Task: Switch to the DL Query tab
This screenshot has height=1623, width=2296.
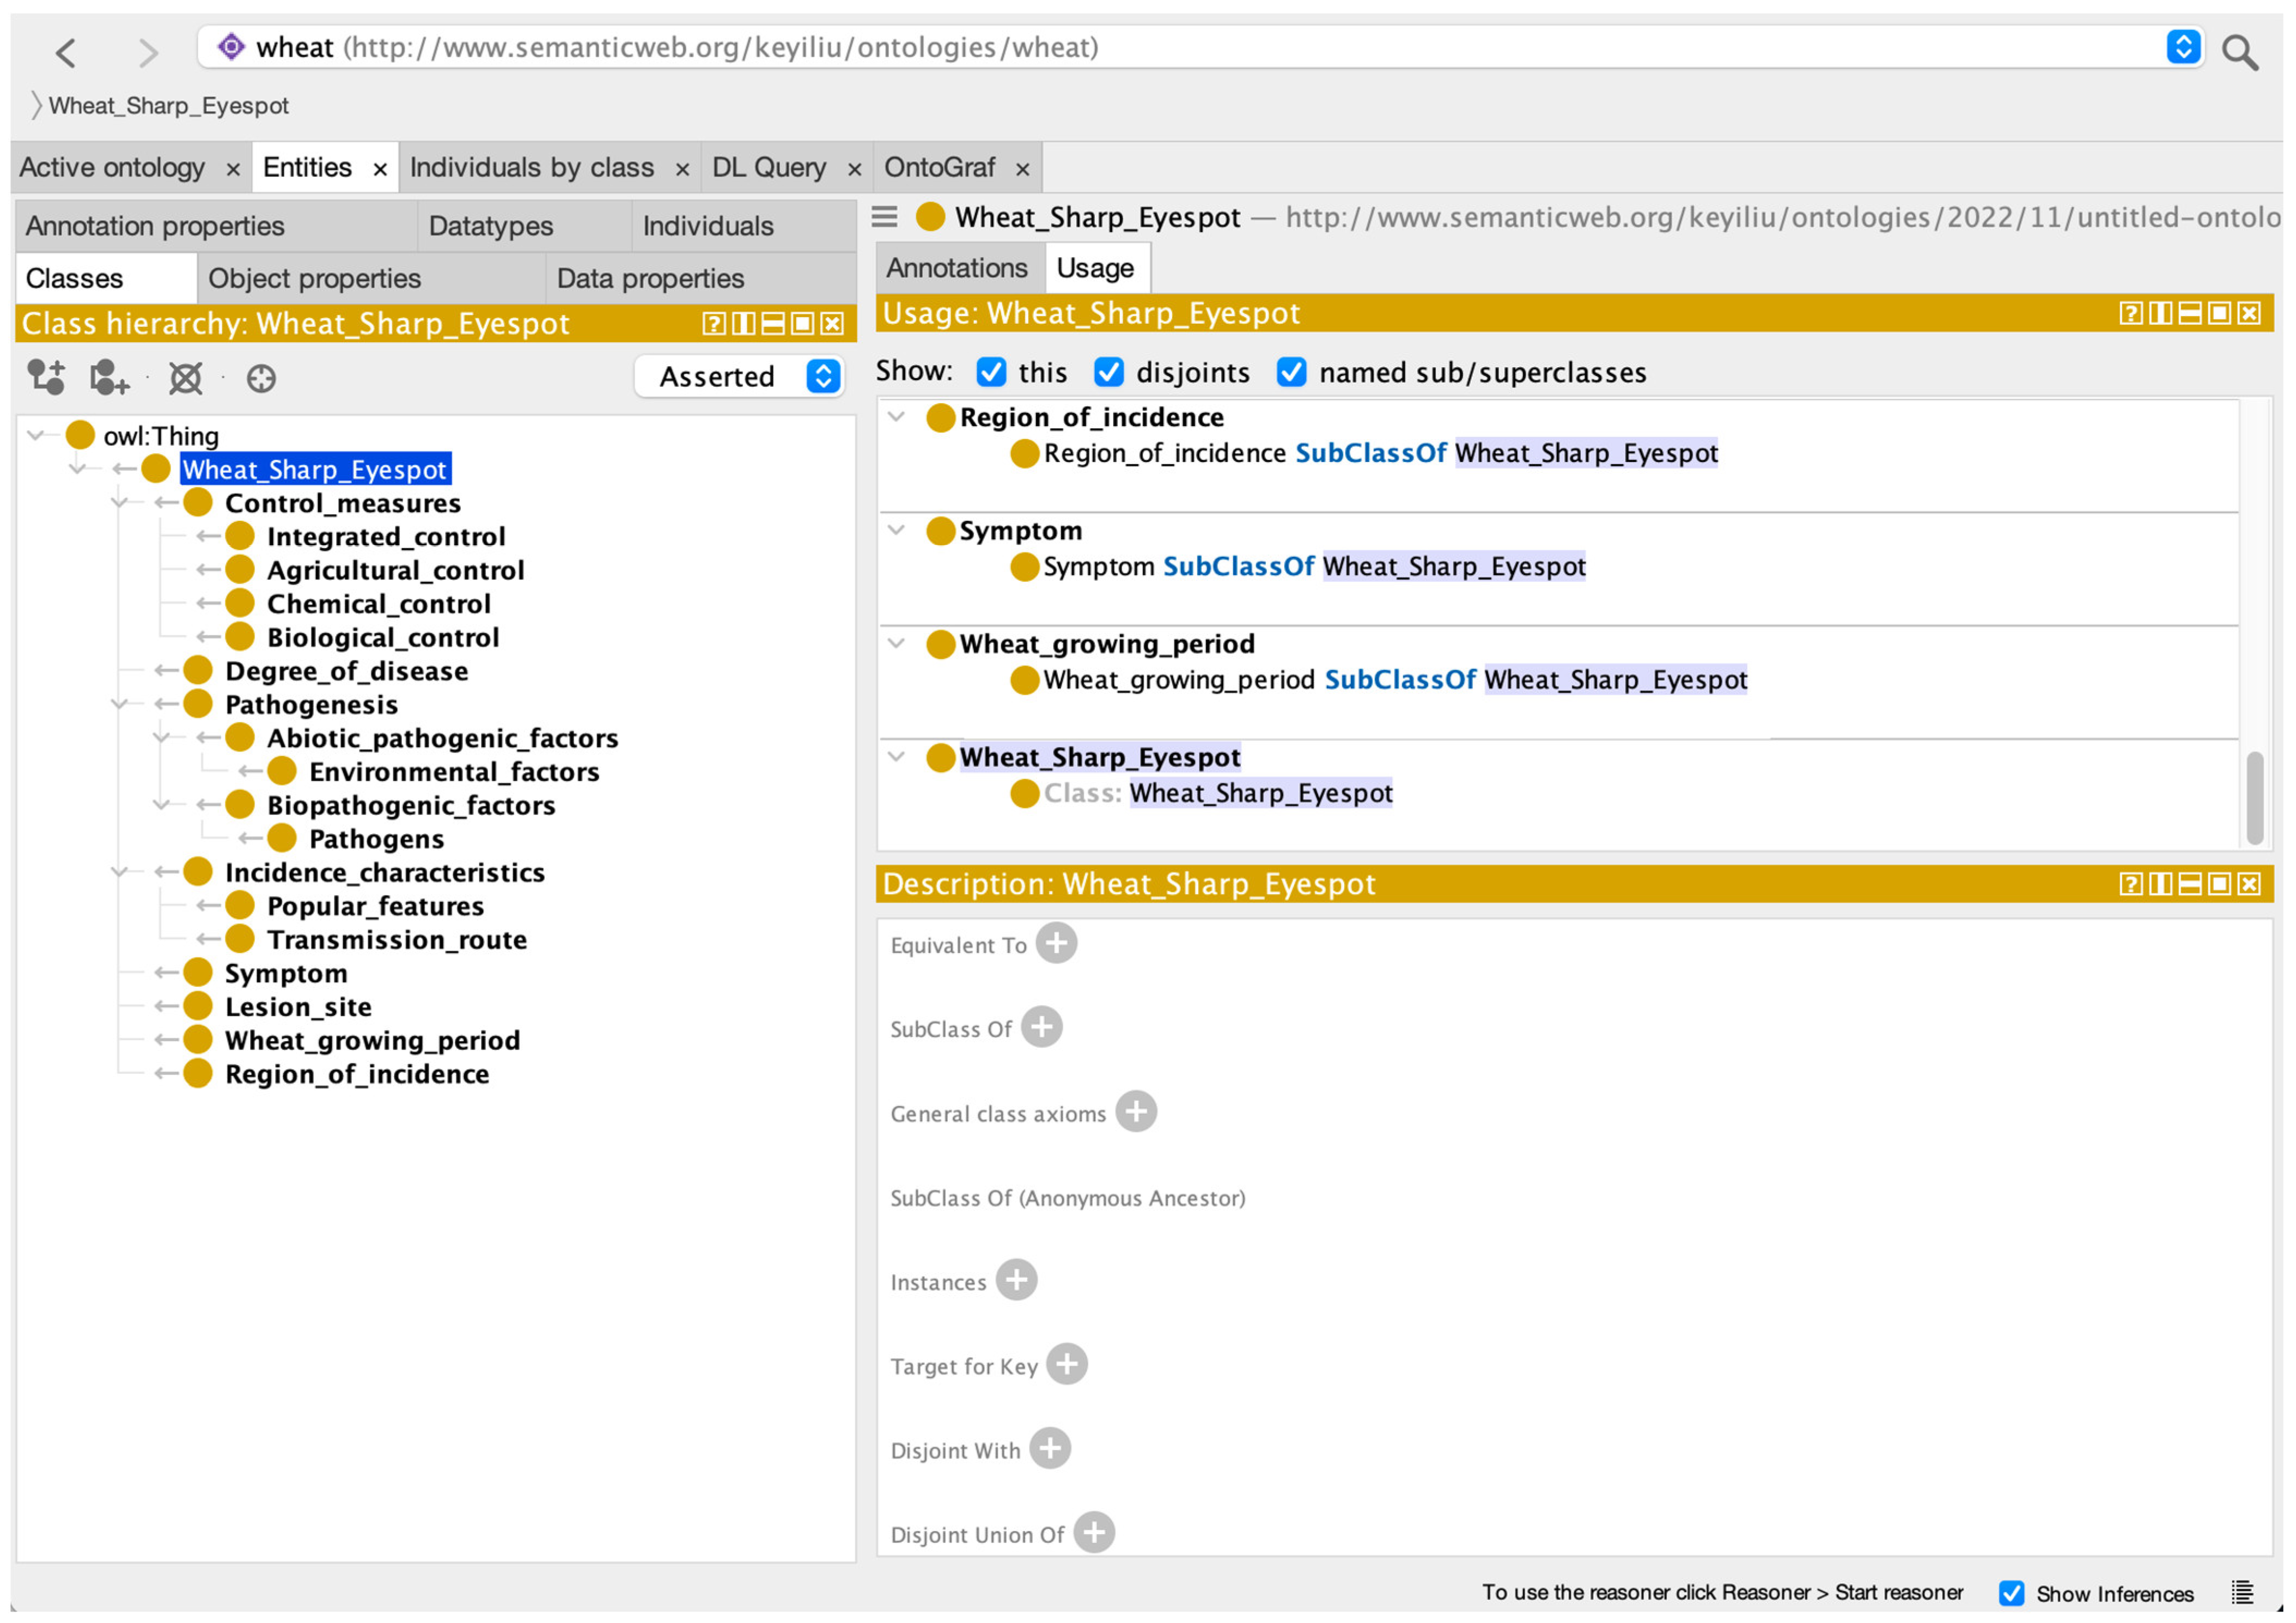Action: click(768, 167)
